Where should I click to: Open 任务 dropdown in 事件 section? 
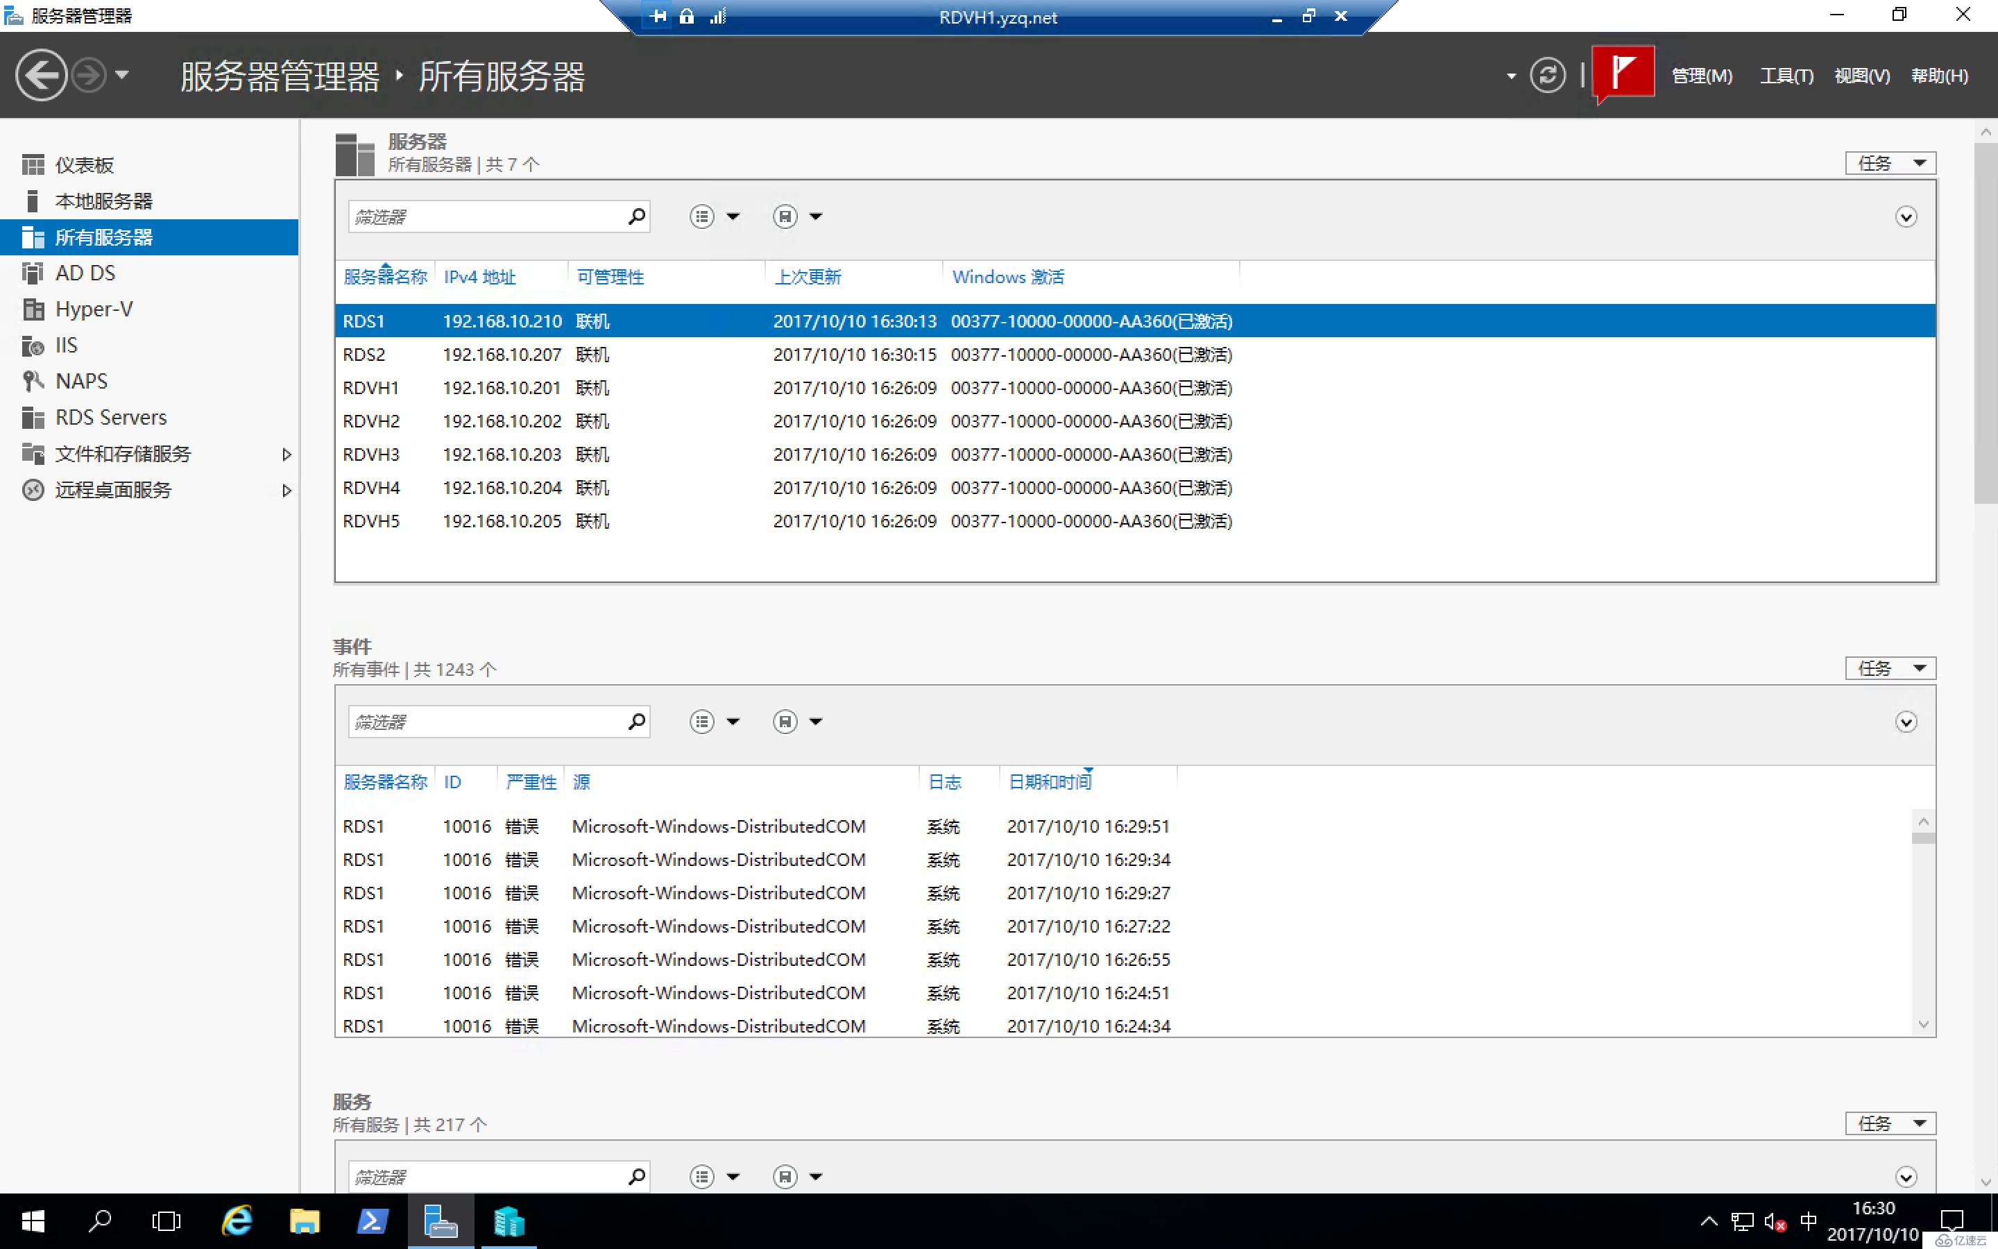(x=1890, y=668)
